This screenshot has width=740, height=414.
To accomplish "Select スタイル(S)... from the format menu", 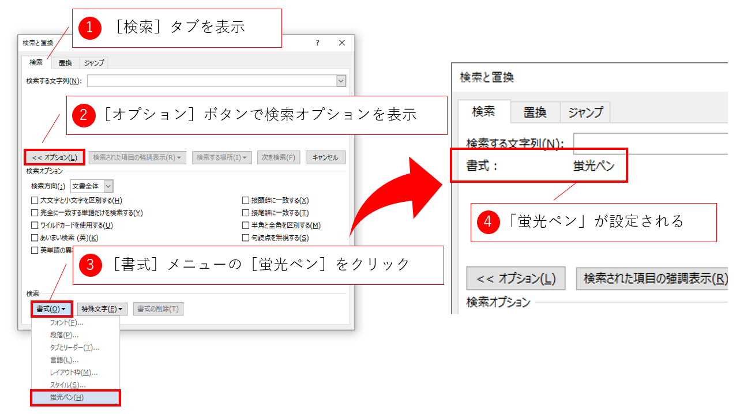I will [68, 385].
